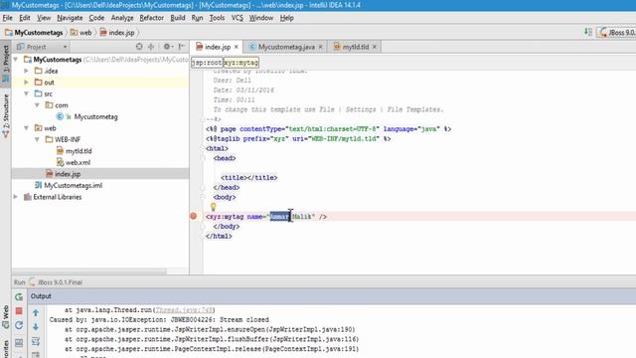The height and width of the screenshot is (358, 636).
Task: Open the Build menu
Action: [177, 18]
